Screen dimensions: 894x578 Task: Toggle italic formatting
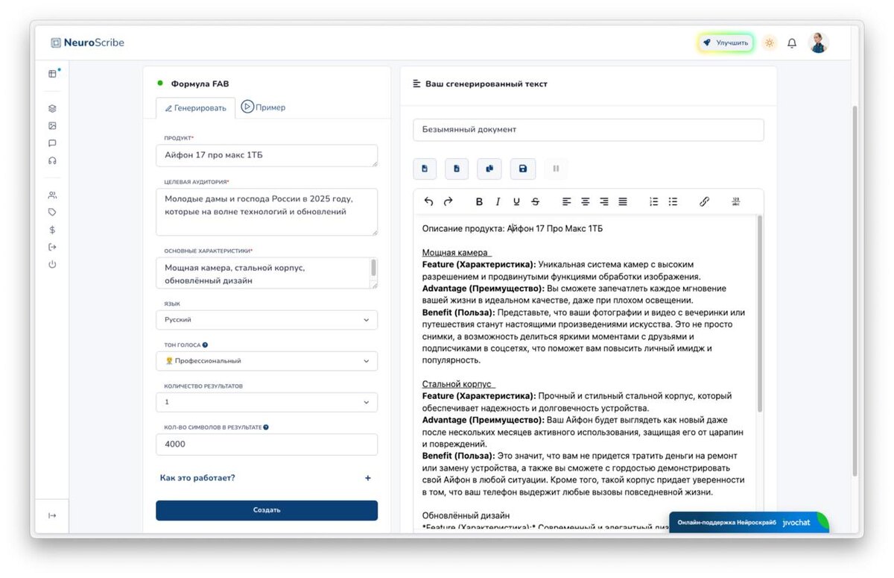pos(498,201)
